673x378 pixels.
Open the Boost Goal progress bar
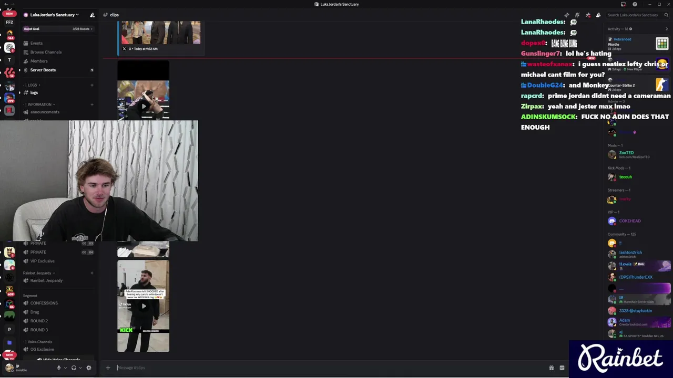click(58, 29)
